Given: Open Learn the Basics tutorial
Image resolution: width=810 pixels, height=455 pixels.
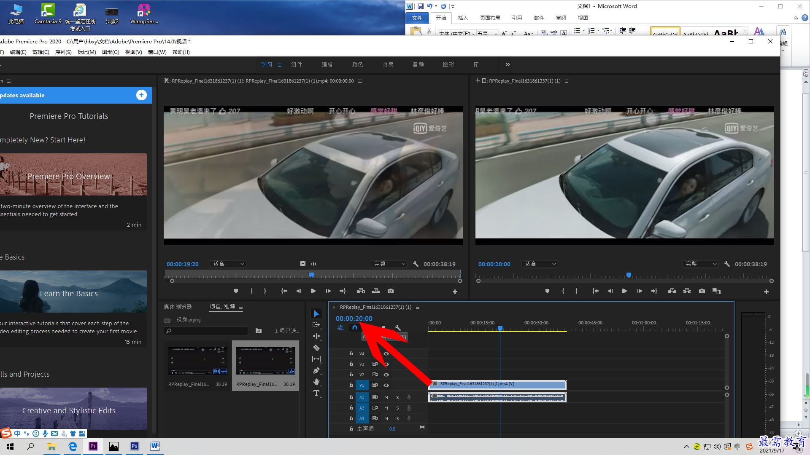Looking at the screenshot, I should pyautogui.click(x=73, y=292).
